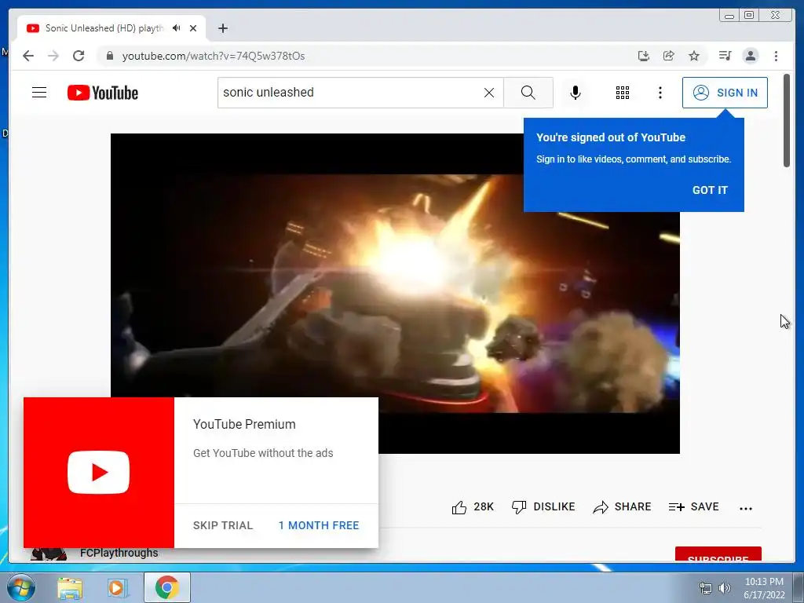Clear the search text with the X

click(x=489, y=93)
